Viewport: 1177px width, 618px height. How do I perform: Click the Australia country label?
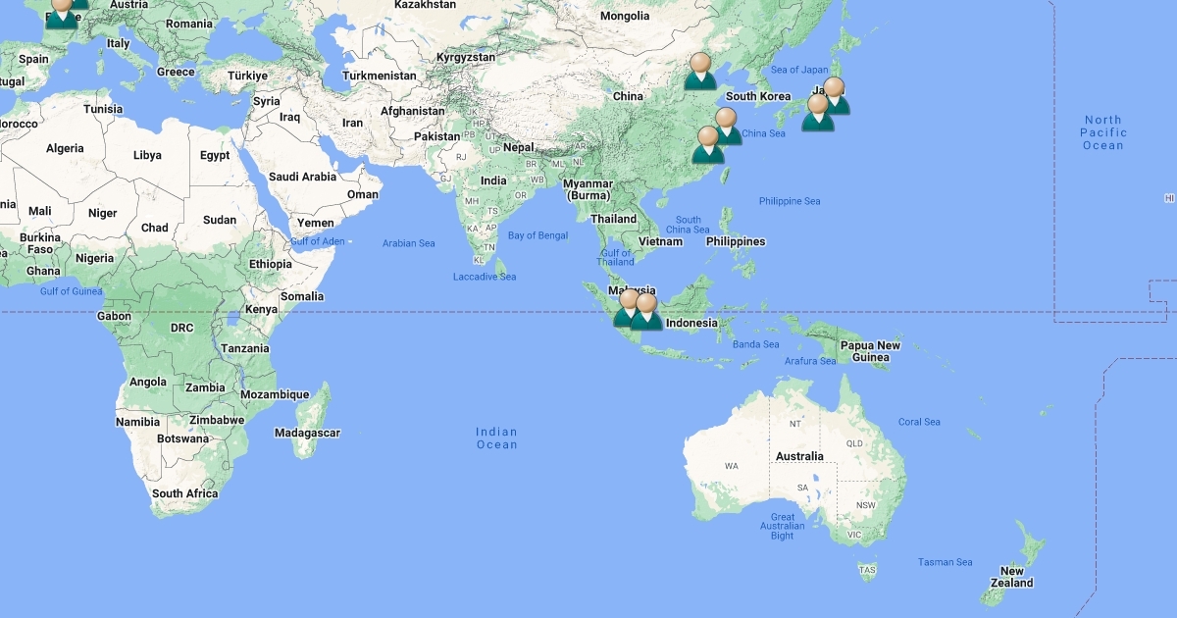pos(799,456)
